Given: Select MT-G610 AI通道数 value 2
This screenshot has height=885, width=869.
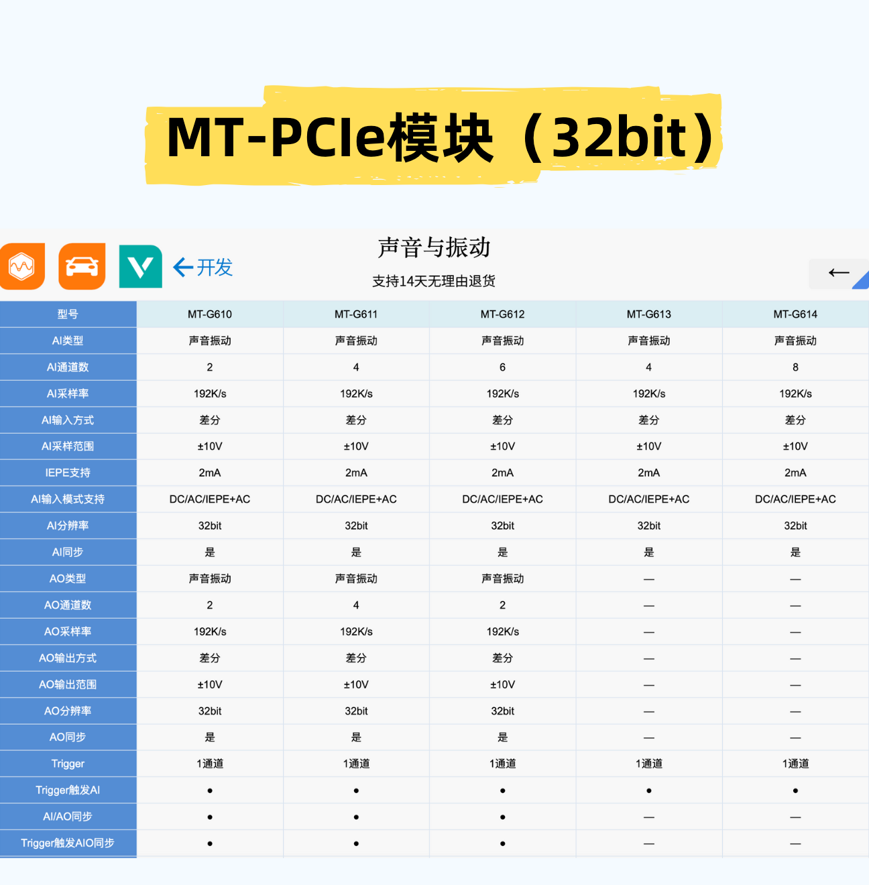Looking at the screenshot, I should click(x=210, y=367).
